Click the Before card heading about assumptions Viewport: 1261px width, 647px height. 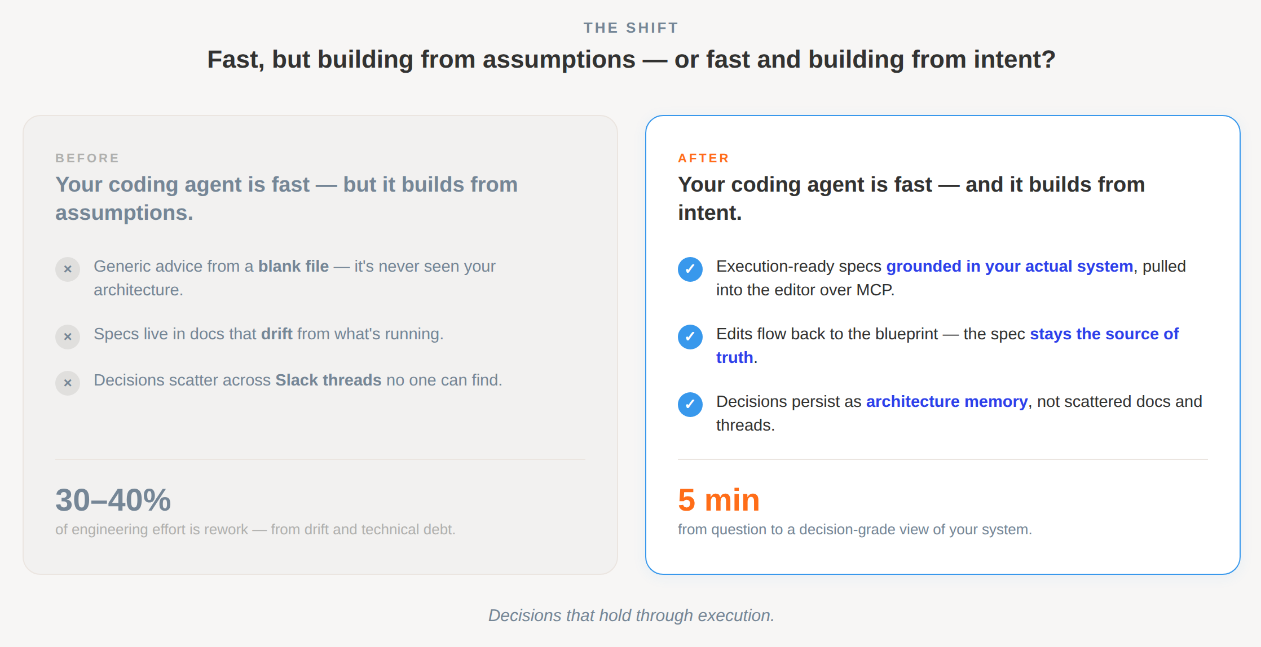click(x=286, y=198)
